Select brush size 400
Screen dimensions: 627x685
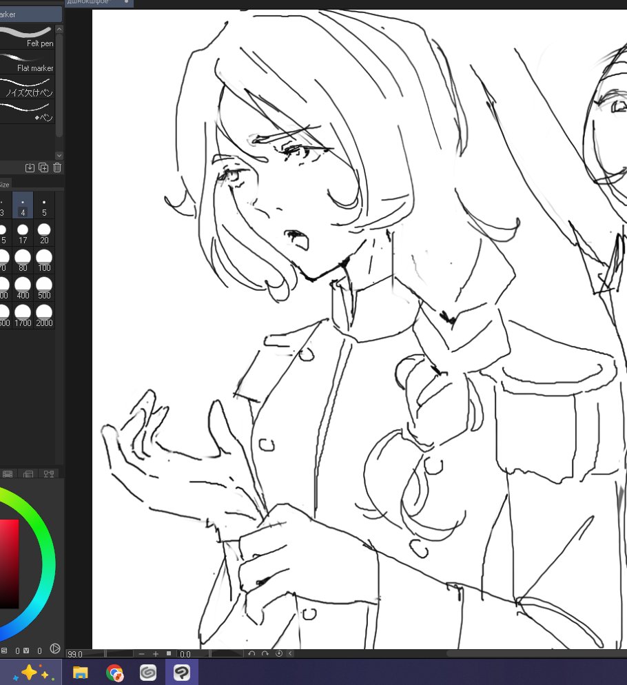coord(23,288)
